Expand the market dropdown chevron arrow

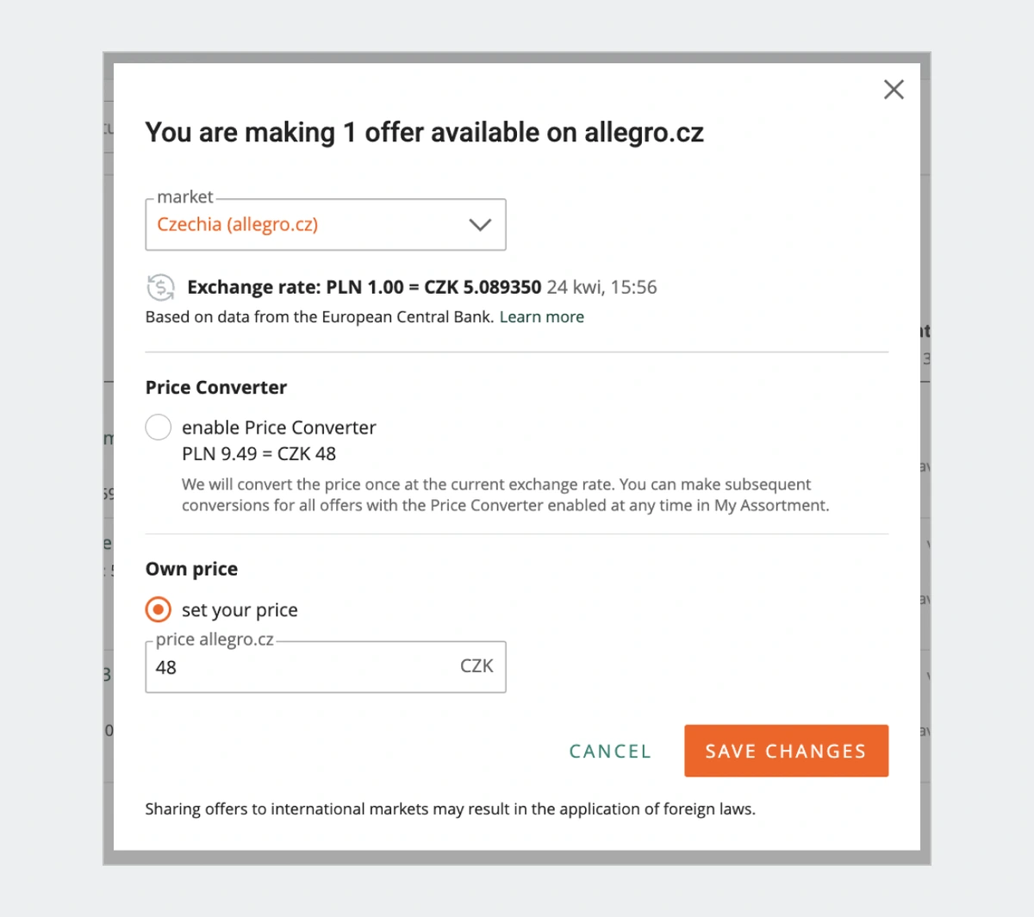(480, 225)
